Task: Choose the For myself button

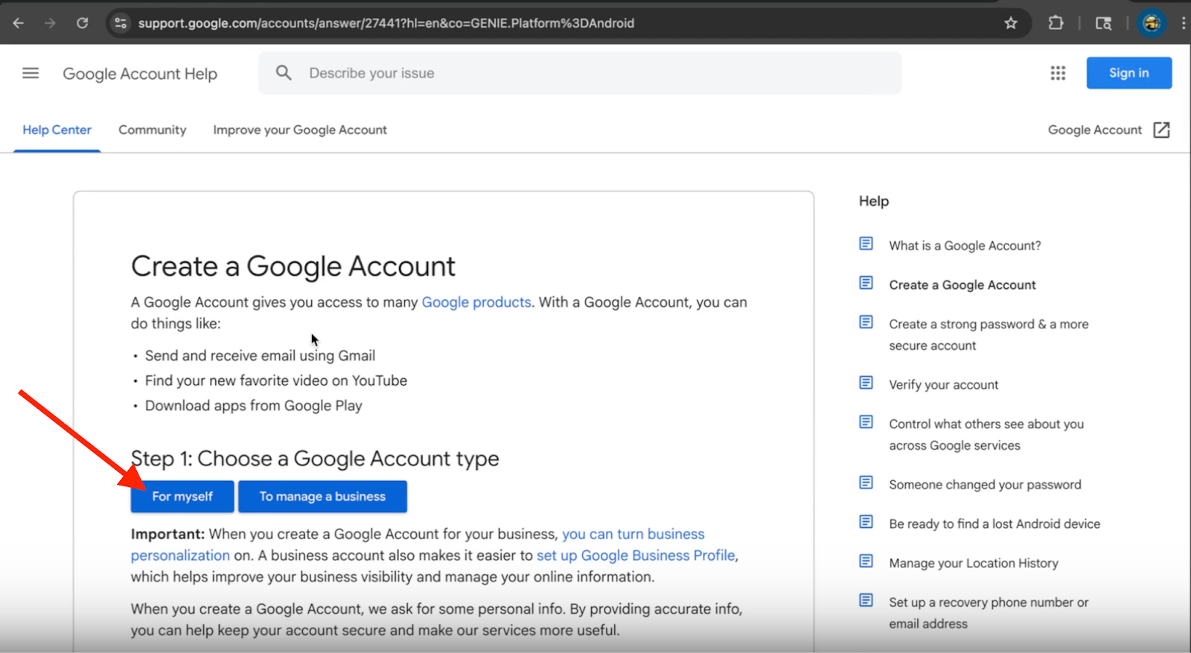Action: (182, 497)
